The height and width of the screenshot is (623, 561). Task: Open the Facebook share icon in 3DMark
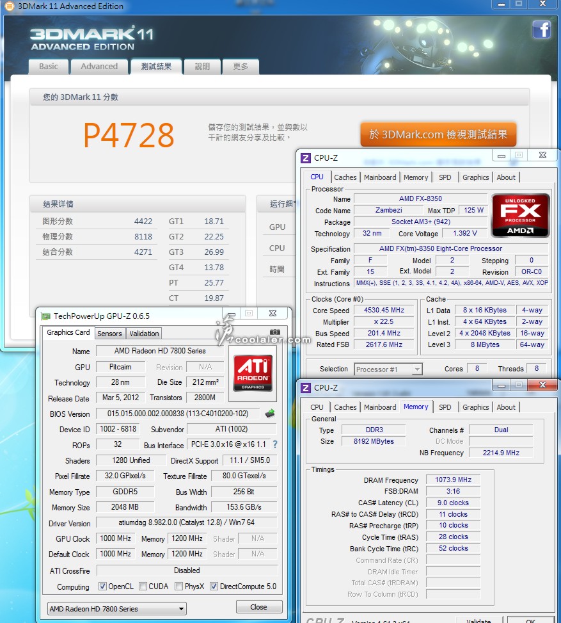(x=542, y=29)
